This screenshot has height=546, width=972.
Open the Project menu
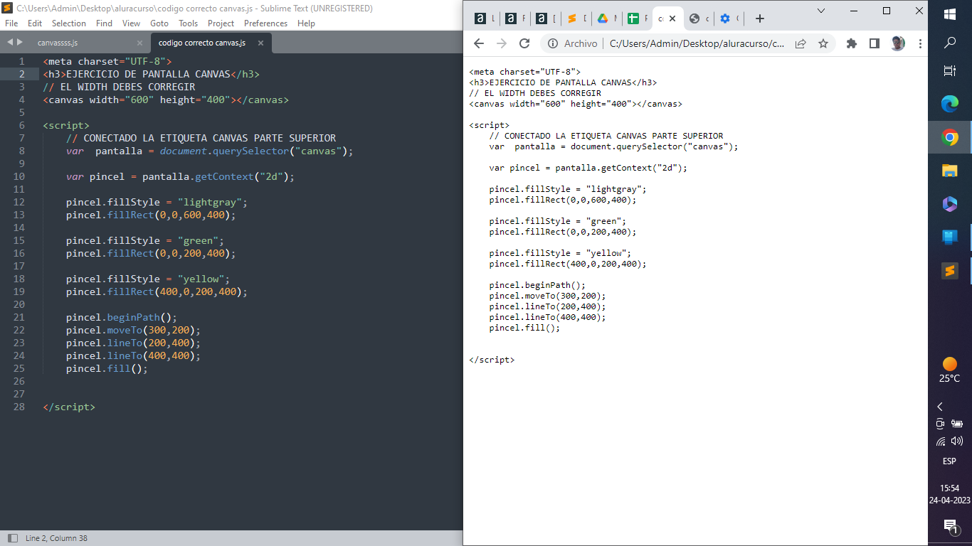221,23
